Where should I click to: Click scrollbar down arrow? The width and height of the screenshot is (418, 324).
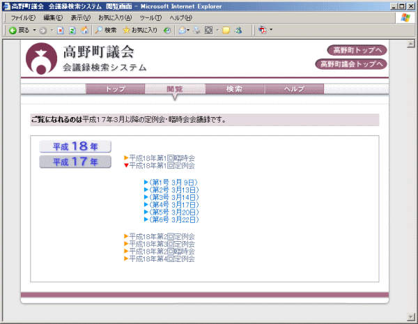tap(411, 317)
